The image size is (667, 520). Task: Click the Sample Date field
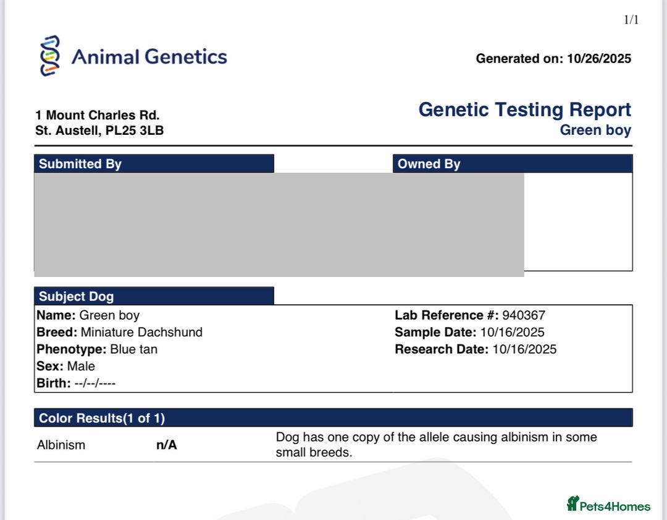coord(469,332)
